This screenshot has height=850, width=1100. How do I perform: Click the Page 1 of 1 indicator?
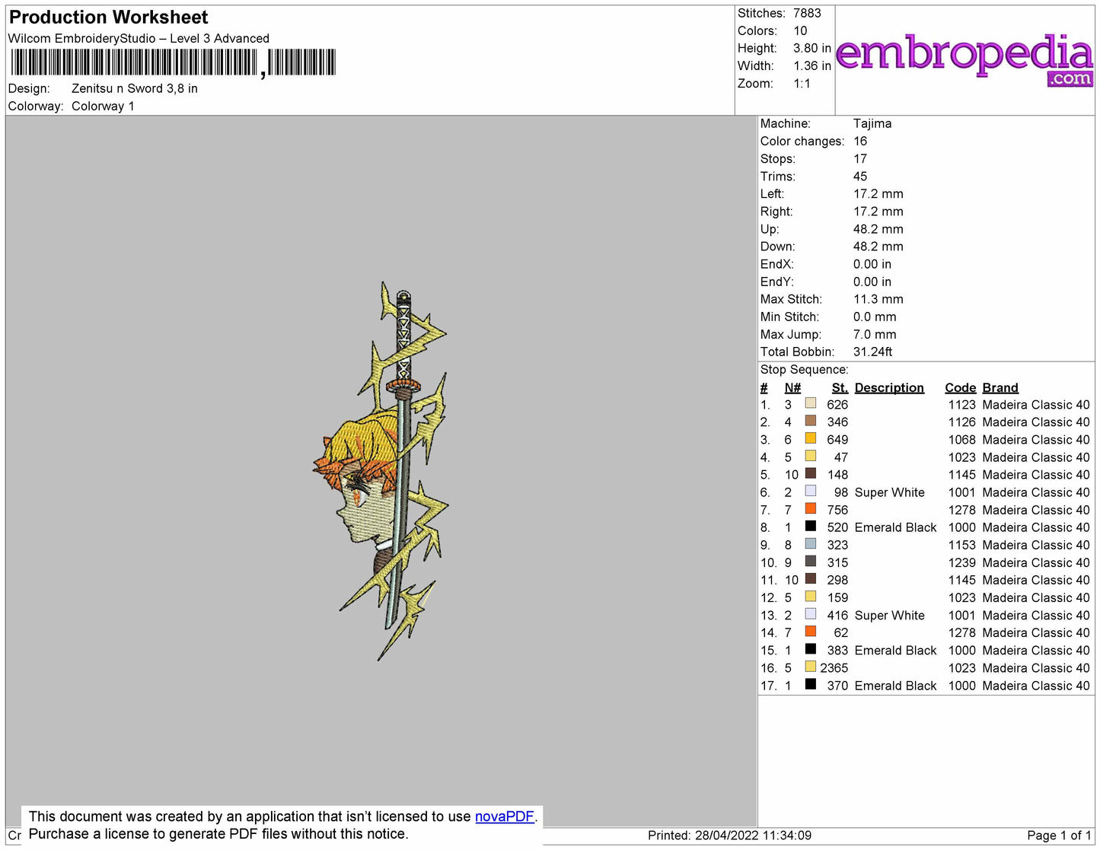[1059, 836]
